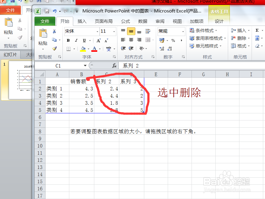
Task: Click the insert function fx button
Action: tap(115, 66)
